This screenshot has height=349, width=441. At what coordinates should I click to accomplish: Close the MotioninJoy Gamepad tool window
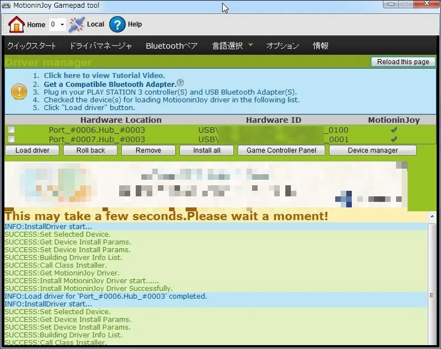(427, 3)
